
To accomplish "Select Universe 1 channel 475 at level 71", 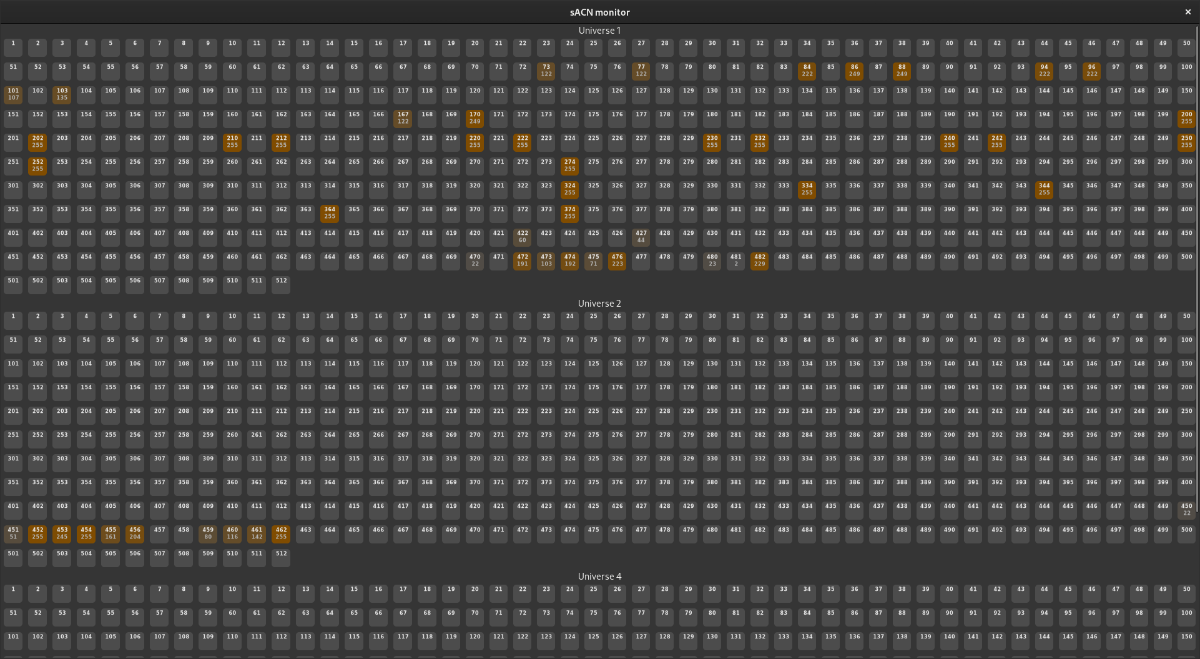I will coord(594,260).
